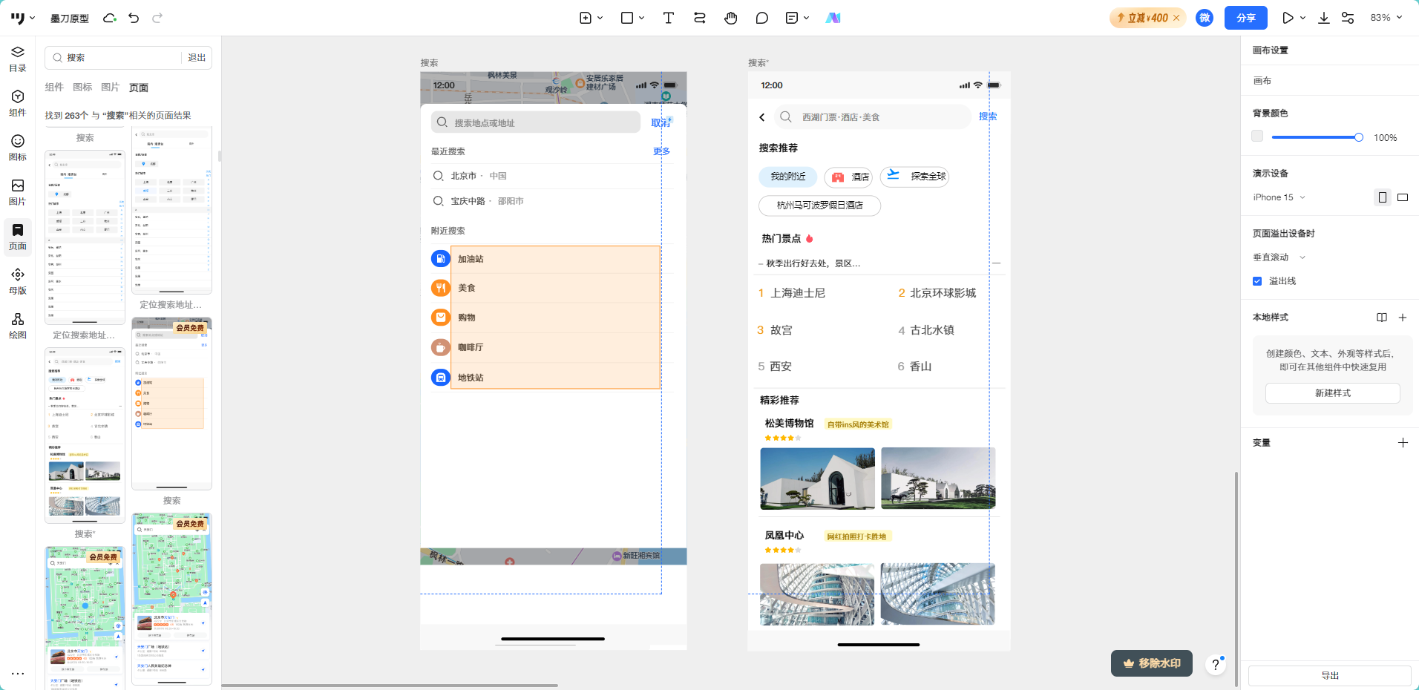
Task: Click the download icon in toolbar
Action: 1324,18
